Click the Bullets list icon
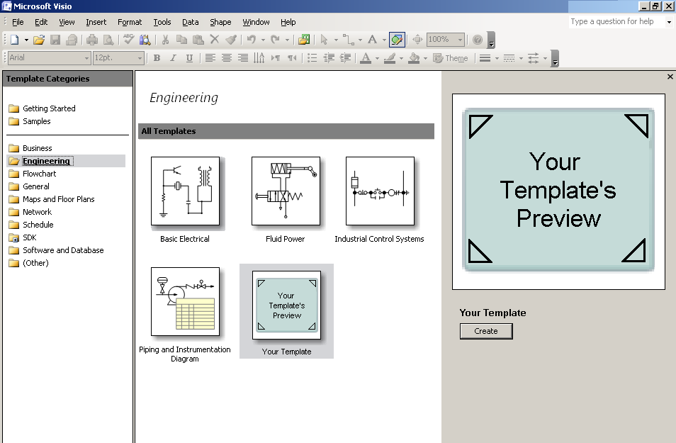The height and width of the screenshot is (443, 676). click(312, 58)
